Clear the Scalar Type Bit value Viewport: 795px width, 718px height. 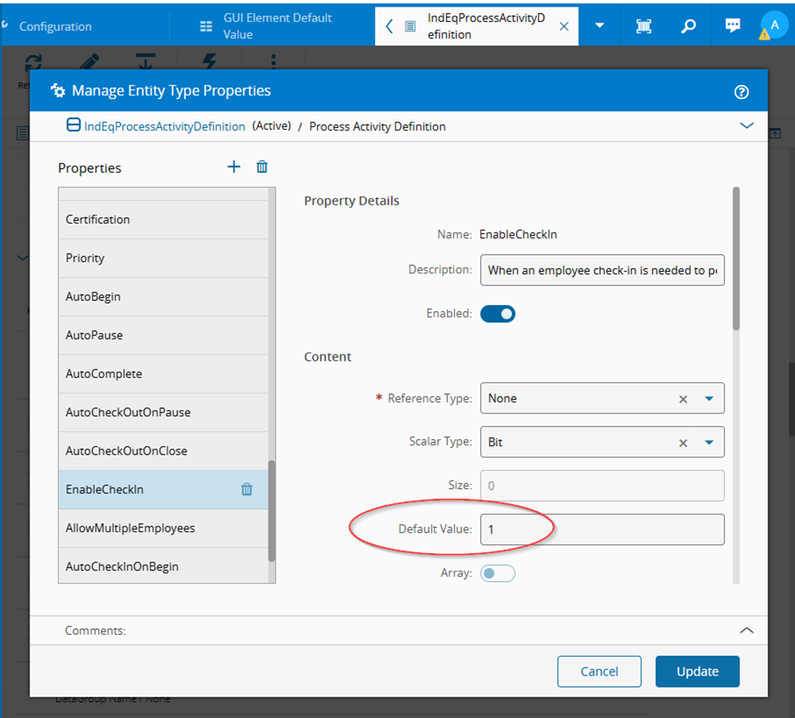pos(683,442)
